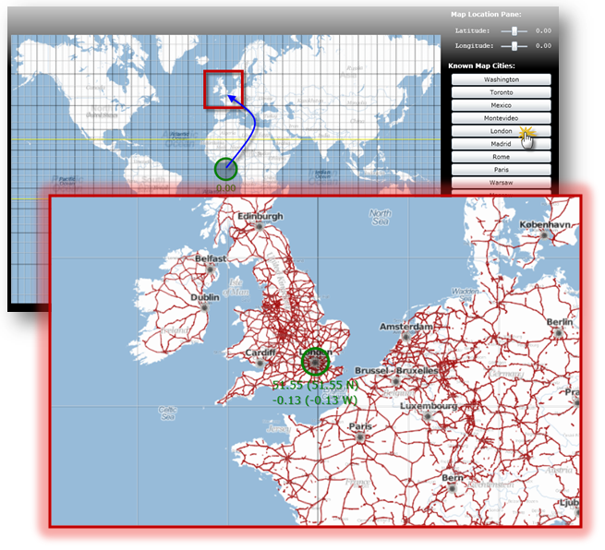Viewport: 605px width, 550px height.
Task: Click the Longitude value 0.00
Action: (x=543, y=46)
